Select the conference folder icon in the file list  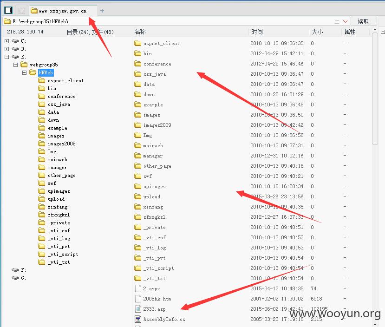click(138, 64)
